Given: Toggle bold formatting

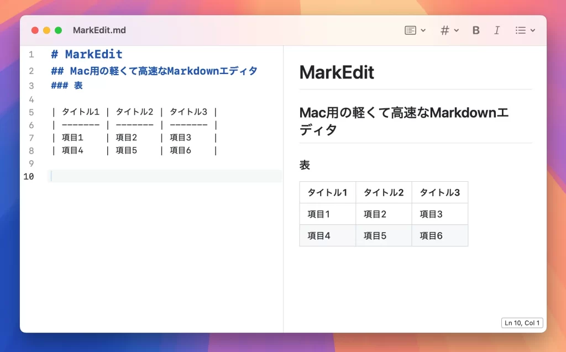Looking at the screenshot, I should pyautogui.click(x=476, y=30).
